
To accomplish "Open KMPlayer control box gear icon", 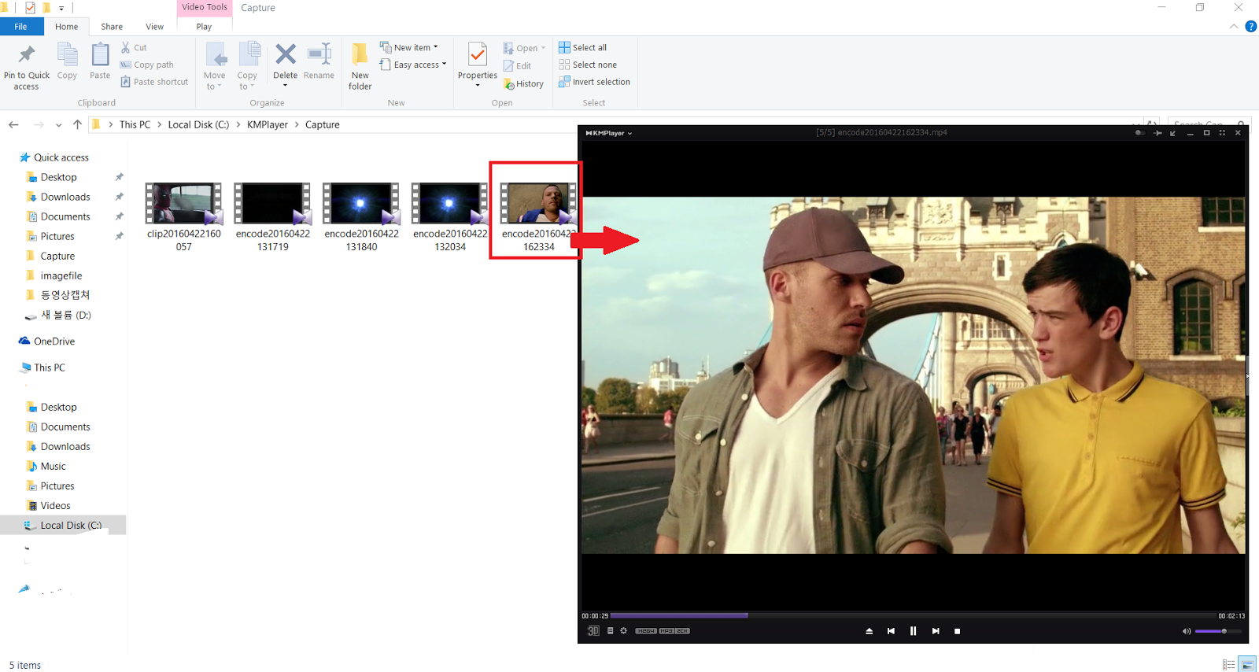I will (624, 631).
